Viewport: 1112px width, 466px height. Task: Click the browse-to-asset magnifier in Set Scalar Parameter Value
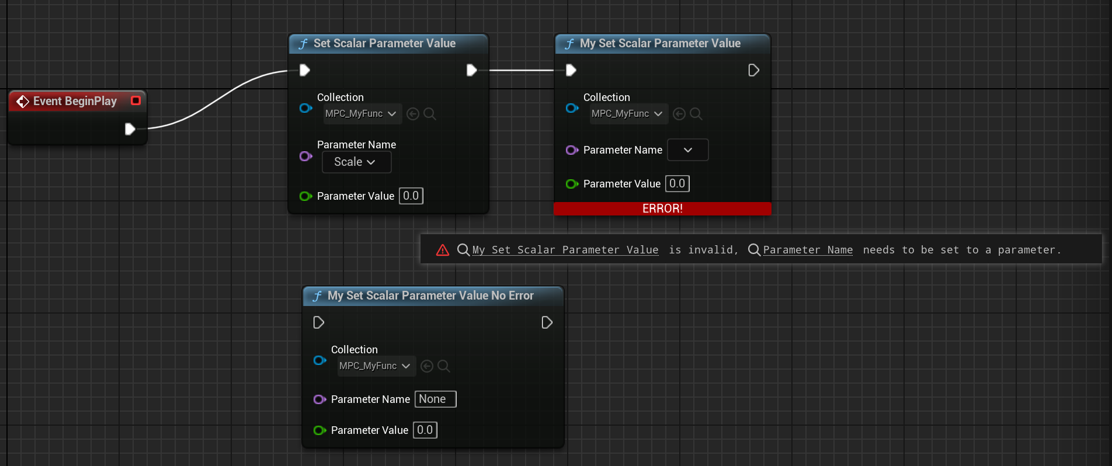coord(430,114)
